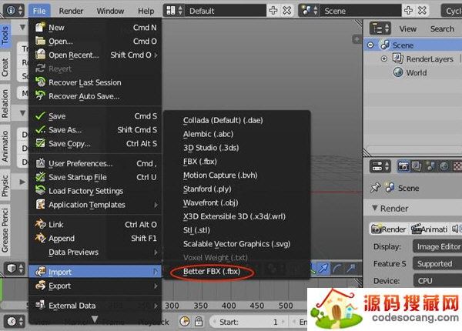Open User Preferences...
This screenshot has height=331, width=462.
[95, 163]
